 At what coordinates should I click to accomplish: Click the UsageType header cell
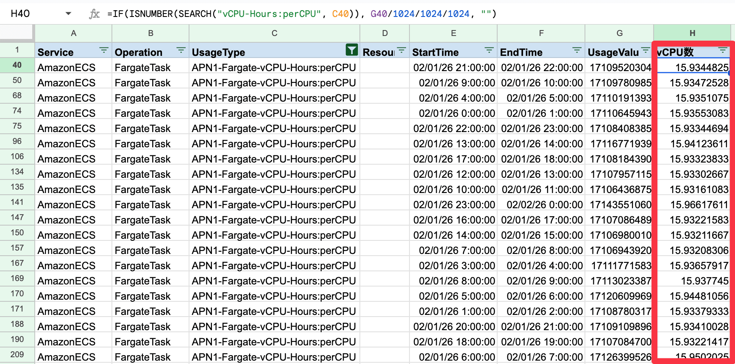click(x=274, y=50)
